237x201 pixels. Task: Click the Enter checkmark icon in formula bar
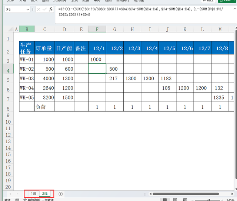point(44,9)
